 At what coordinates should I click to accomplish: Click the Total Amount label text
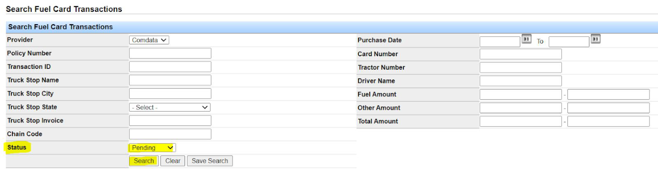[x=378, y=121]
